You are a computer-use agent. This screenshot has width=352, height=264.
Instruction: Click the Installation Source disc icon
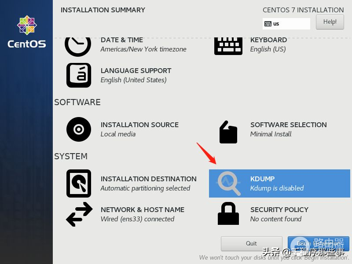[79, 129]
